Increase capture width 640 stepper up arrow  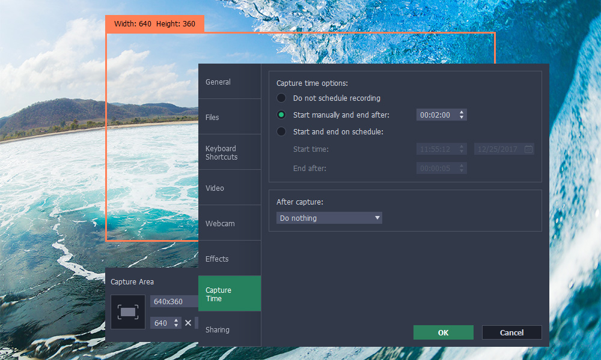point(176,320)
